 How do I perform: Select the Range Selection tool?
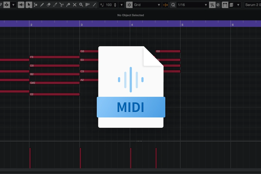pos(35,5)
